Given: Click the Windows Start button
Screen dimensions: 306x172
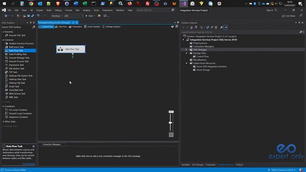Looking at the screenshot, I should click(4, 3).
